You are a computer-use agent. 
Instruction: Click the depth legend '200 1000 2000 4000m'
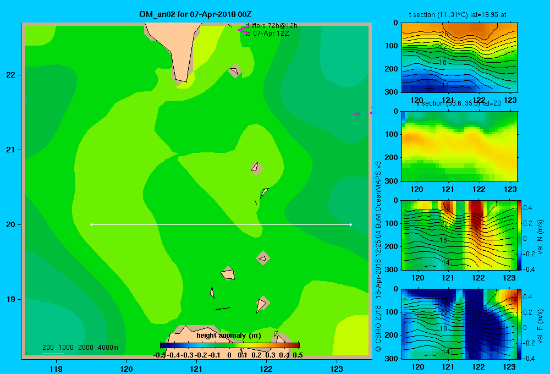coord(80,348)
